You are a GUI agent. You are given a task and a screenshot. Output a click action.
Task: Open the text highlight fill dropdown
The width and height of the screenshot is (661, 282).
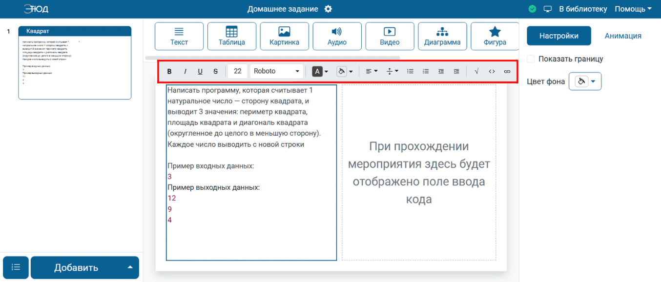[345, 71]
